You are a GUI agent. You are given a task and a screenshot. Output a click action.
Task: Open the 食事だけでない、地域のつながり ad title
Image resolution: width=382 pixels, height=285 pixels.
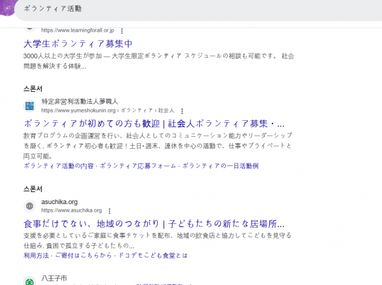click(153, 224)
